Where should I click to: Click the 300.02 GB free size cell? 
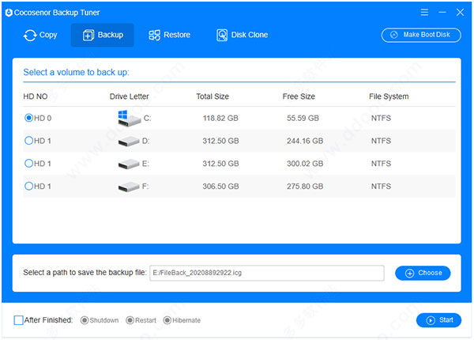(305, 164)
